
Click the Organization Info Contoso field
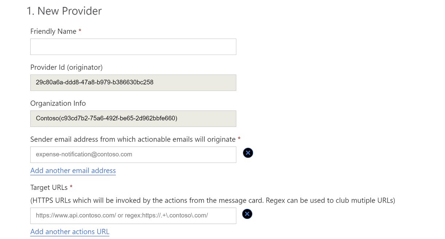coord(133,119)
